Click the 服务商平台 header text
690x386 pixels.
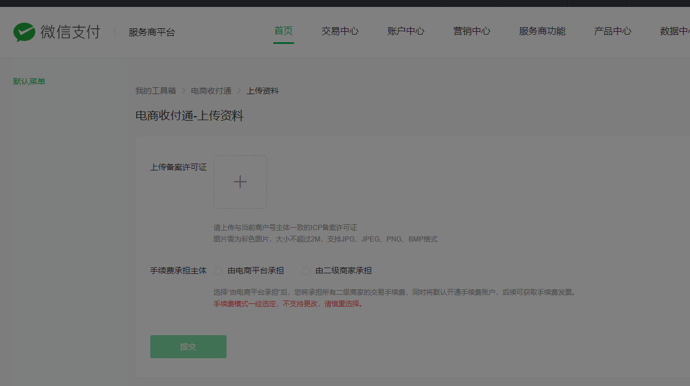point(152,32)
